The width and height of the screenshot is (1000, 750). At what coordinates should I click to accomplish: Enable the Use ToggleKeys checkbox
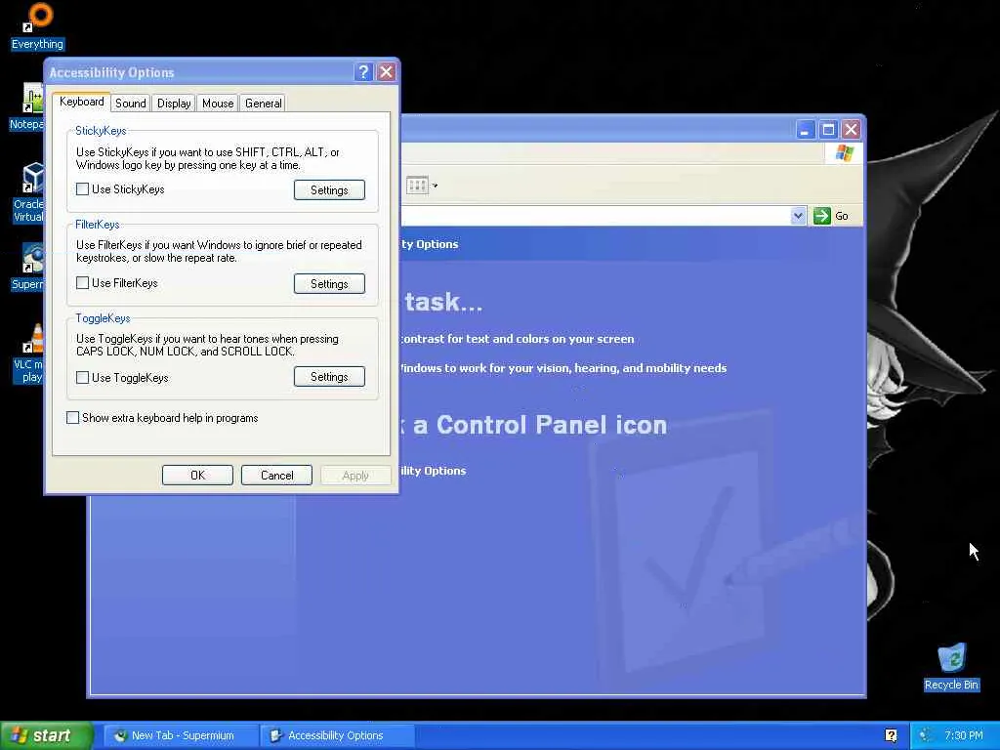(x=82, y=378)
